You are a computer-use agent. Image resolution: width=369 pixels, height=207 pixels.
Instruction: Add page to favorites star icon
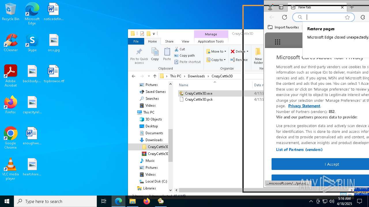[x=347, y=17]
